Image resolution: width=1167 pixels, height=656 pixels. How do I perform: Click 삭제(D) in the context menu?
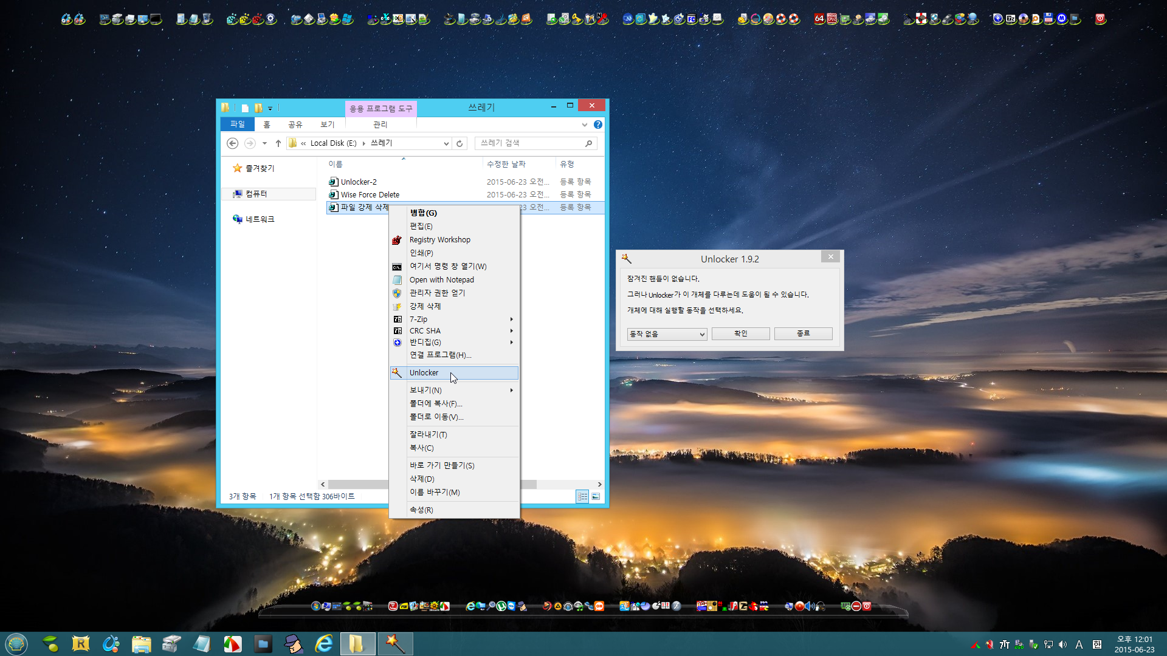point(454,479)
